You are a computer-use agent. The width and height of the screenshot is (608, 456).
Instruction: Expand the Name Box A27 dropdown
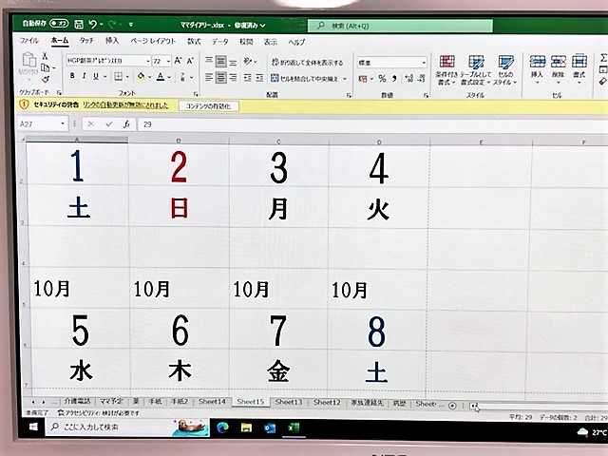click(x=63, y=124)
